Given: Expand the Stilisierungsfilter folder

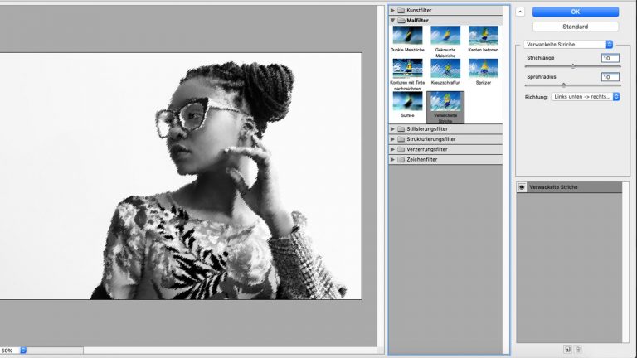Looking at the screenshot, I should (393, 129).
